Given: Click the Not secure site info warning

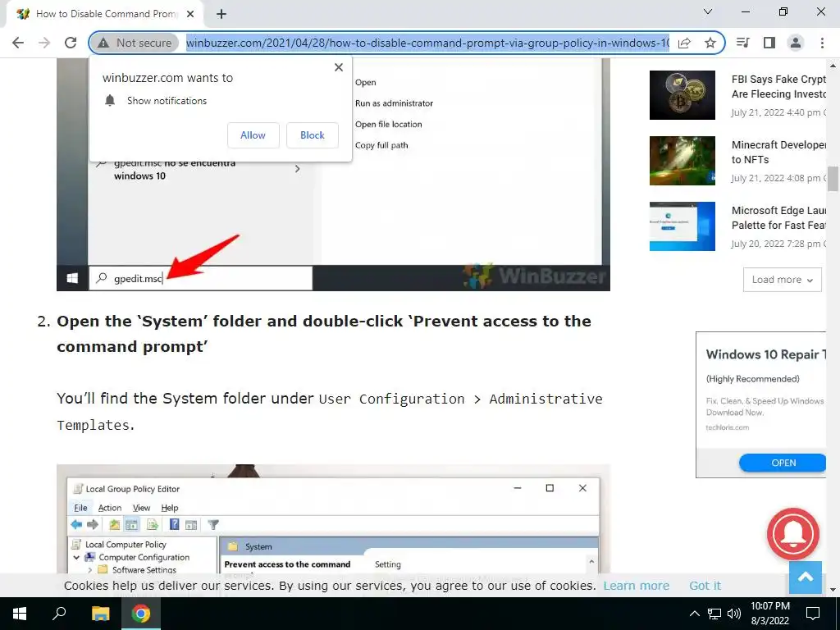Looking at the screenshot, I should tap(135, 43).
